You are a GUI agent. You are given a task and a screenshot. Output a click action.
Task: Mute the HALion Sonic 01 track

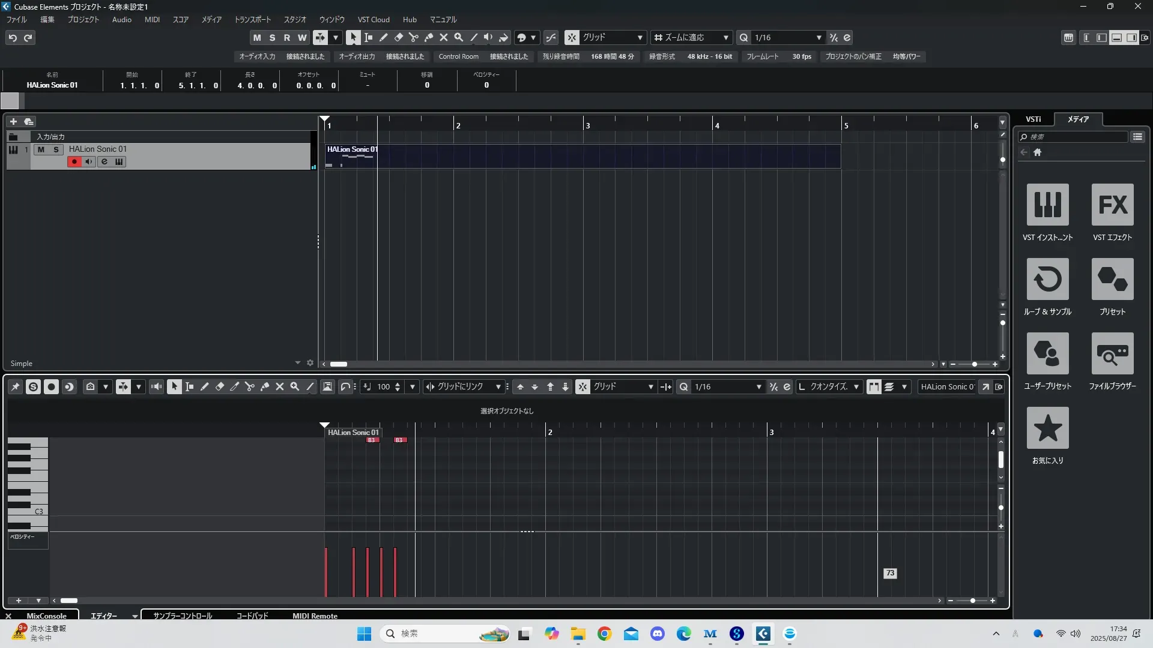(x=41, y=149)
